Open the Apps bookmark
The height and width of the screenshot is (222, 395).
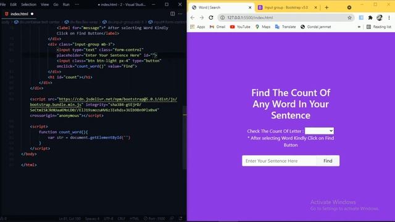click(197, 27)
